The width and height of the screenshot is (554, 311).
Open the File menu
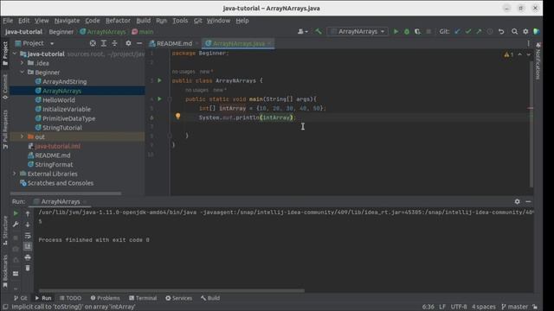(x=8, y=21)
